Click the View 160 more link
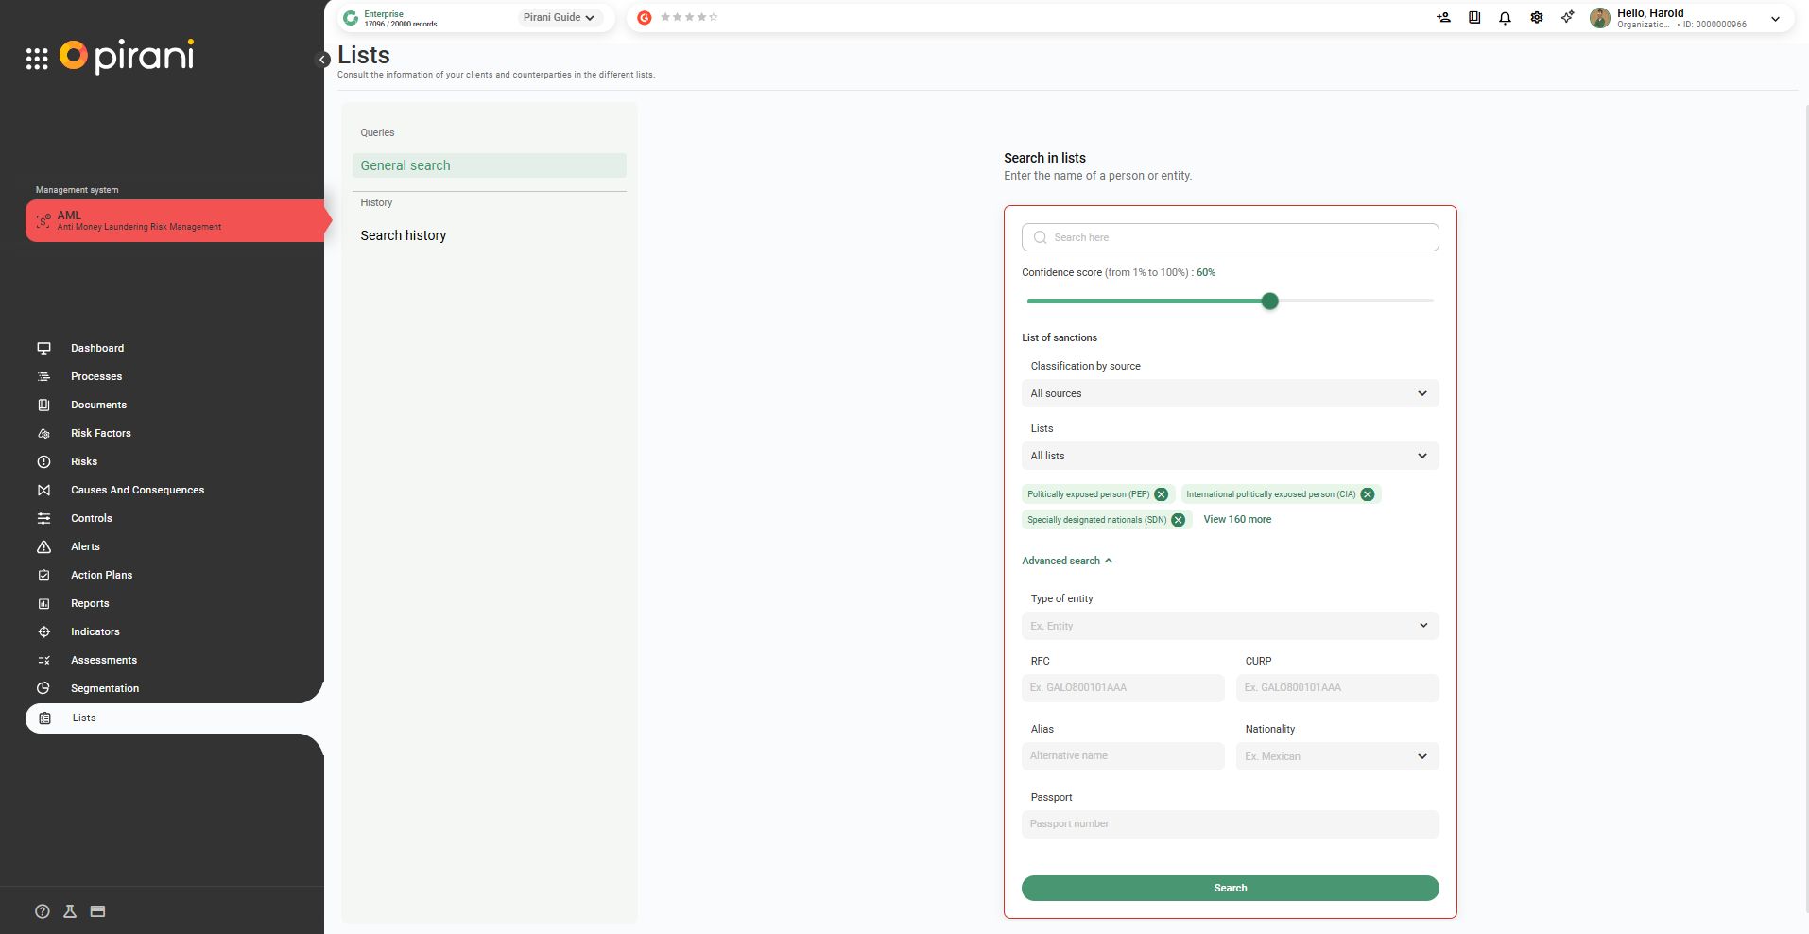1809x934 pixels. pos(1236,519)
